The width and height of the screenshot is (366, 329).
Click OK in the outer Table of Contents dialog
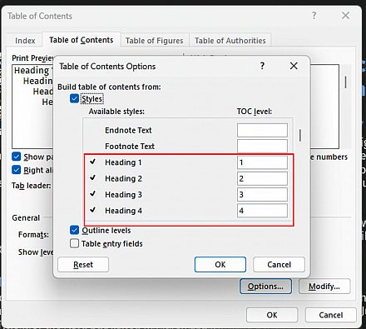(x=272, y=315)
